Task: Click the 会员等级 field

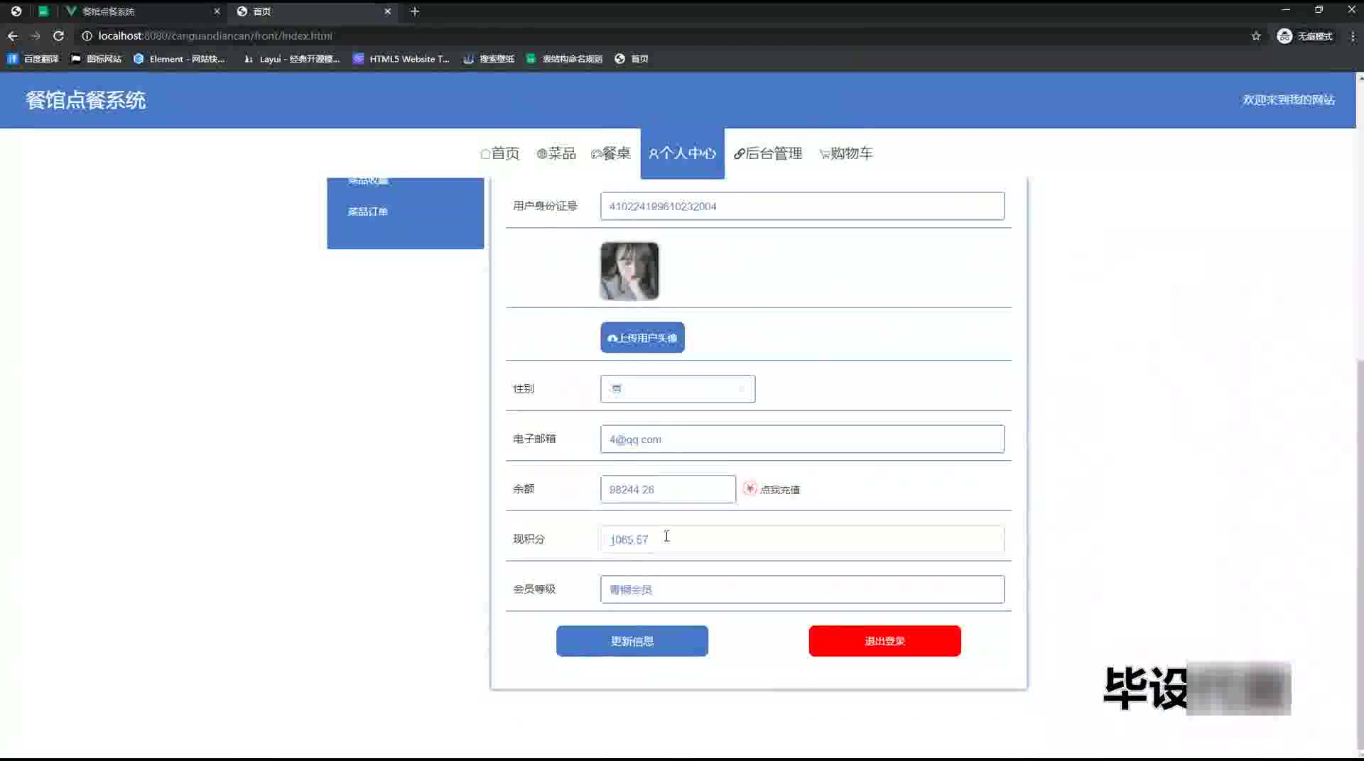Action: [802, 589]
